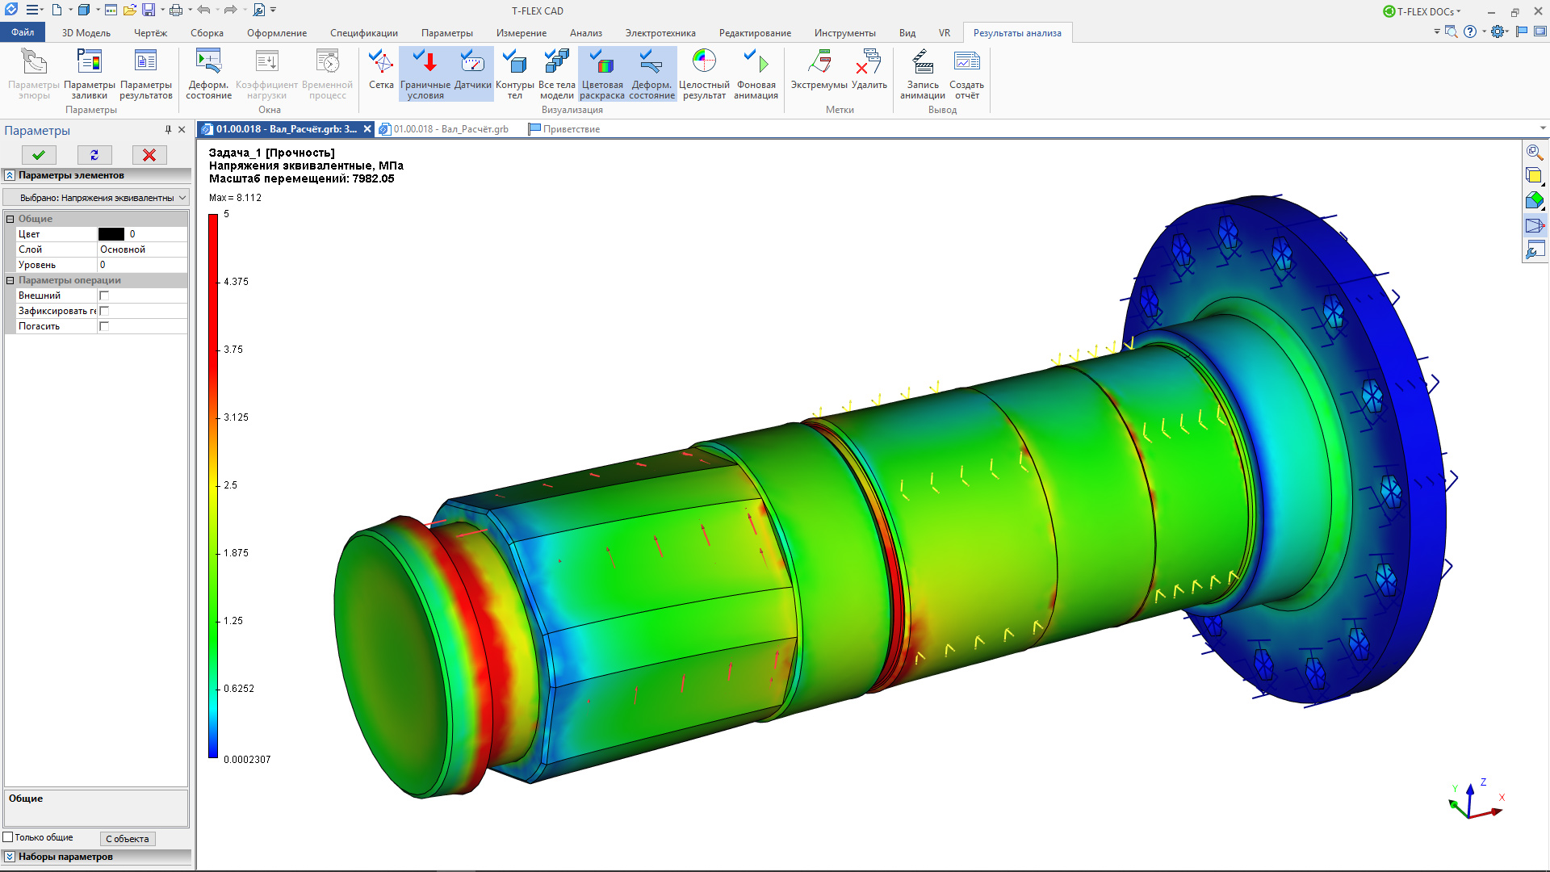The height and width of the screenshot is (872, 1550).
Task: Open the Анализ ribbon tab
Action: click(x=585, y=33)
